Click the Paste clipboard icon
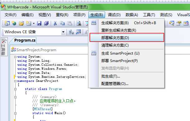190x121 pixels. 70,23
